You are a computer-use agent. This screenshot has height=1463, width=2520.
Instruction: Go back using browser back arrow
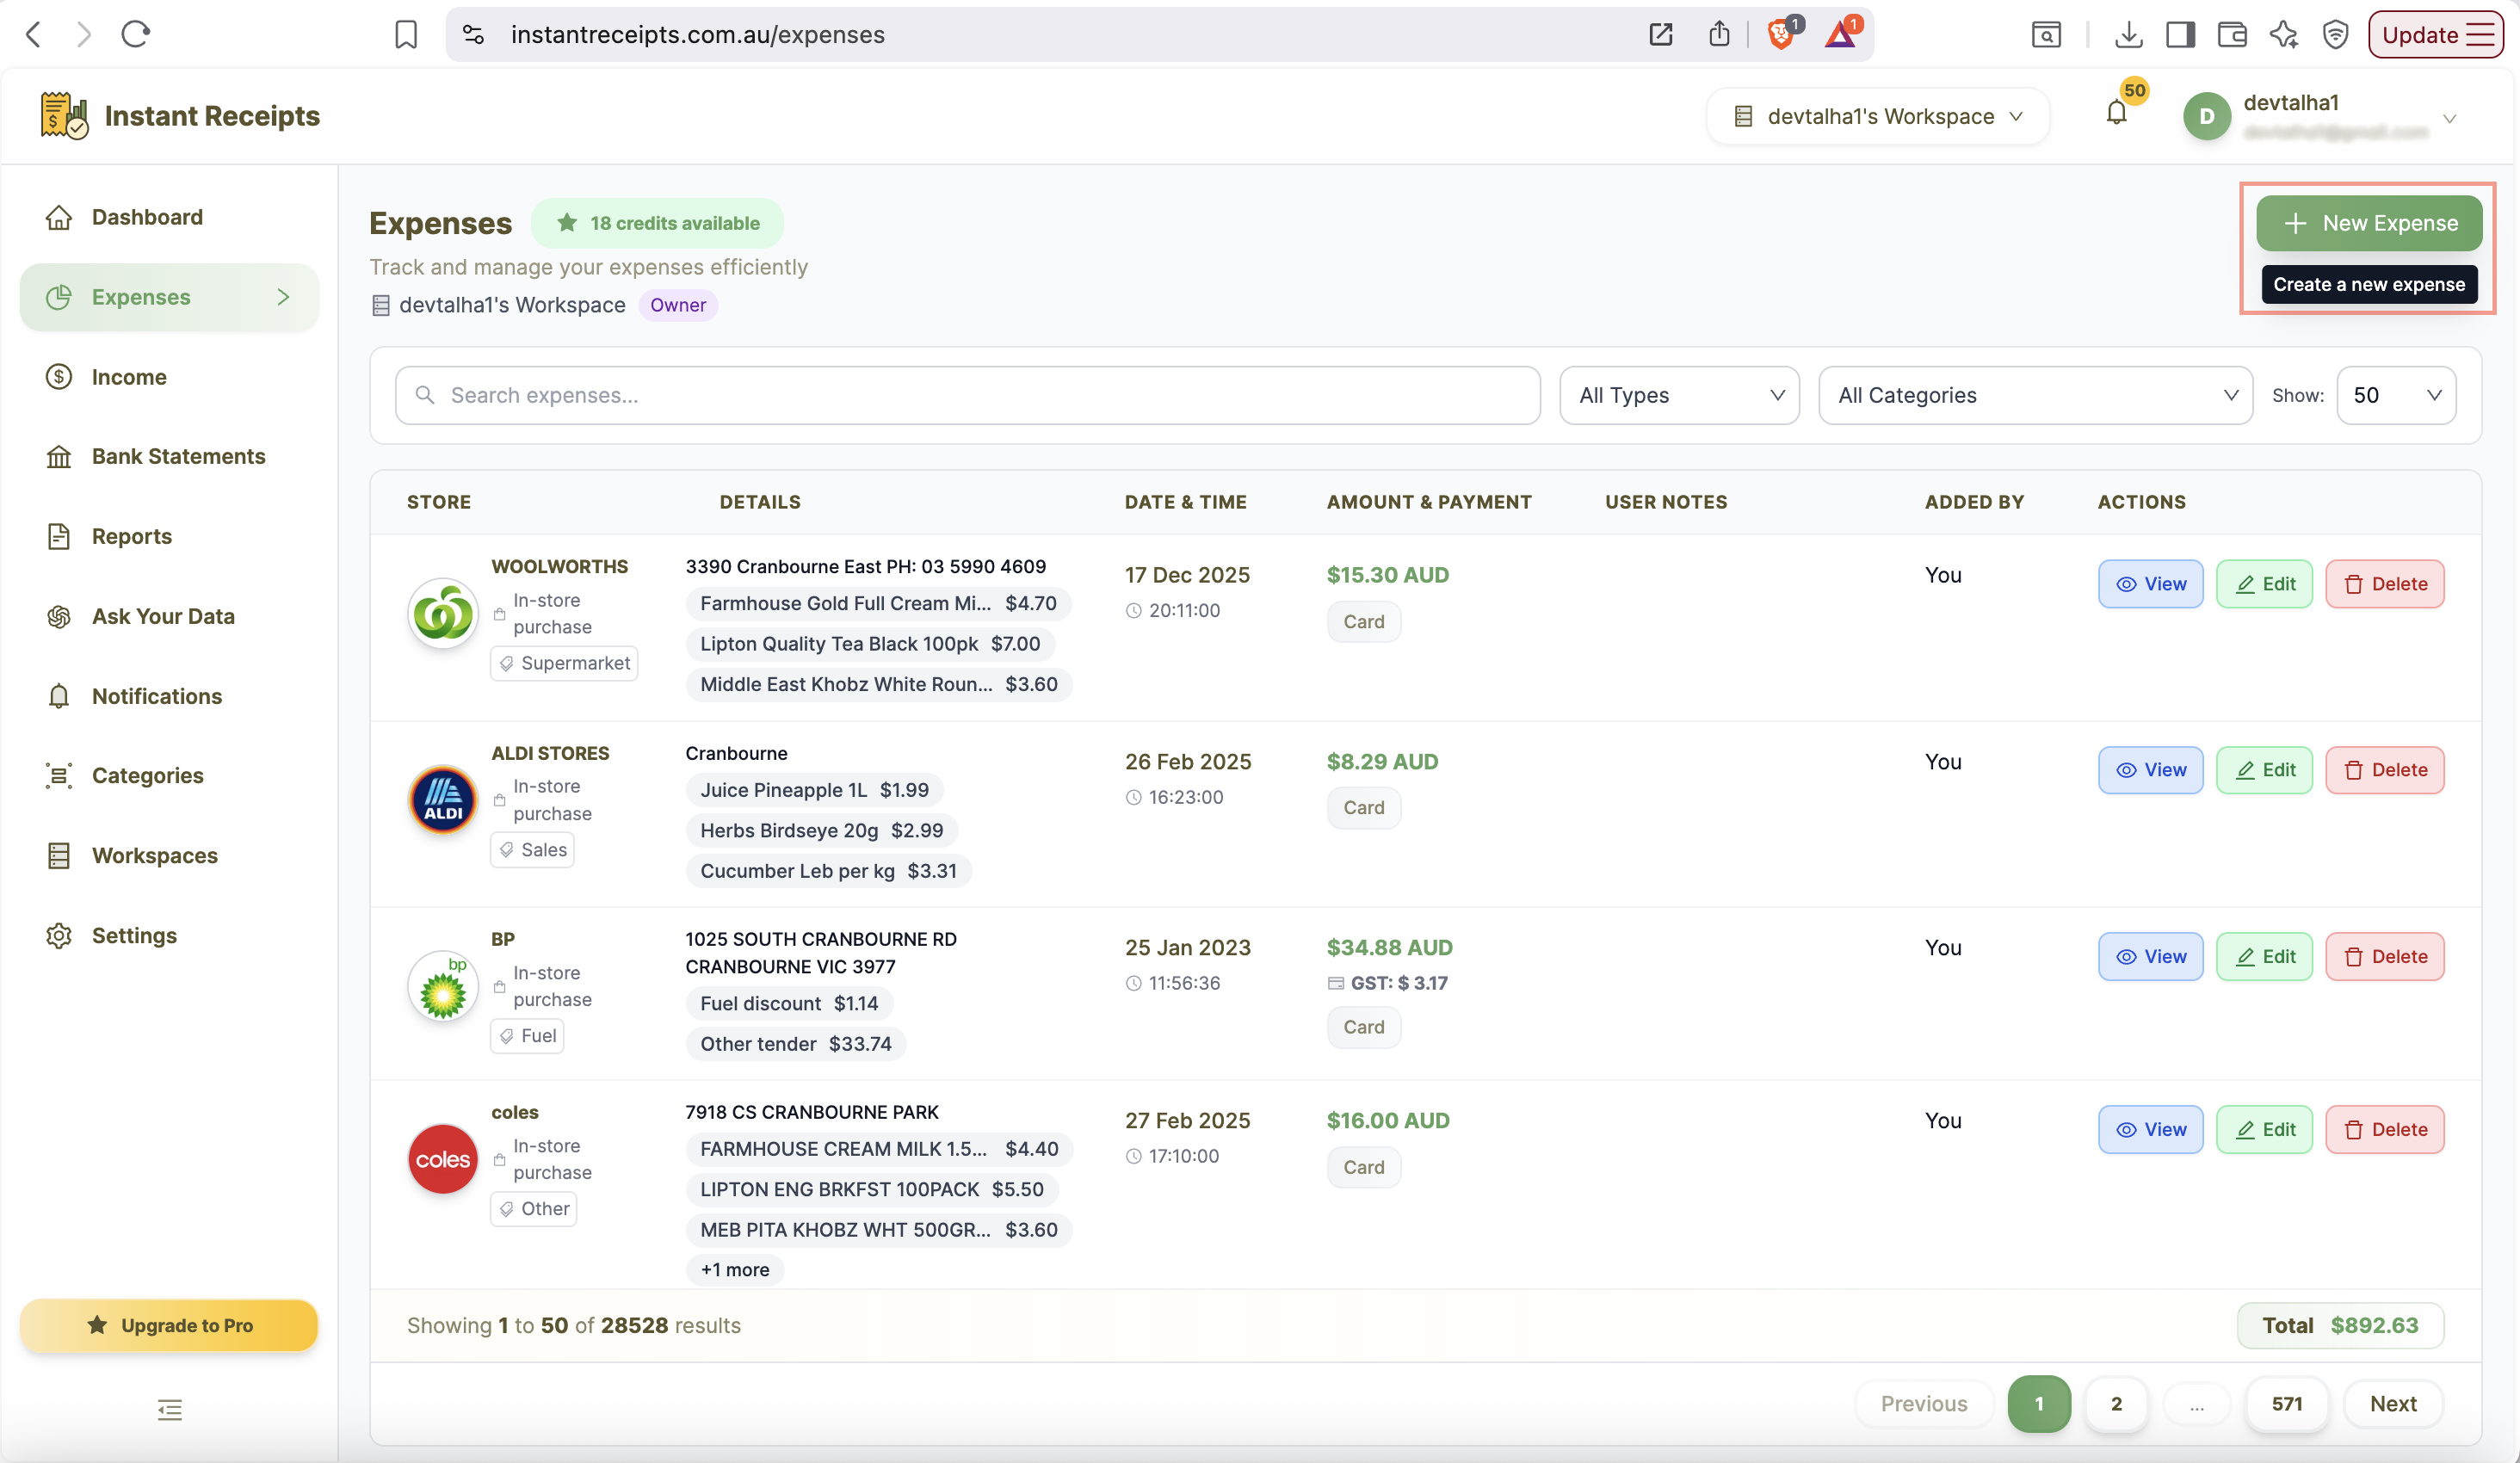point(33,34)
